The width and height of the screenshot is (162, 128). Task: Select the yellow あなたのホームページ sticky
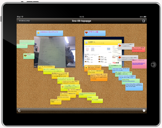click(56, 102)
